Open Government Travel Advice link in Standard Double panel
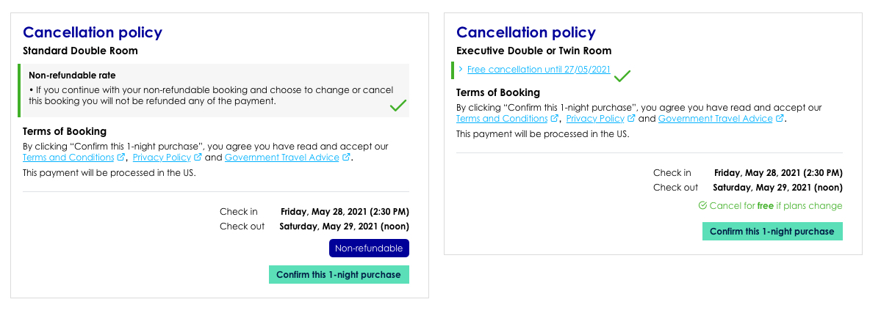Viewport: 881px width, 313px height. (282, 158)
